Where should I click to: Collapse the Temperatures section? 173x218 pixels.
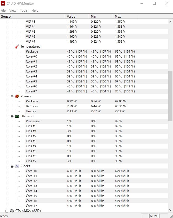tap(12, 47)
